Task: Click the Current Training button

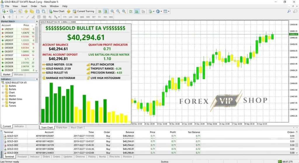Action: tap(84, 11)
